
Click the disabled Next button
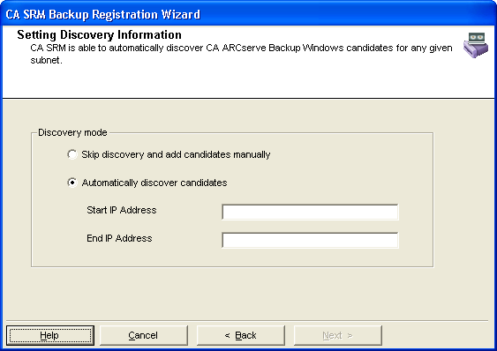click(x=337, y=335)
